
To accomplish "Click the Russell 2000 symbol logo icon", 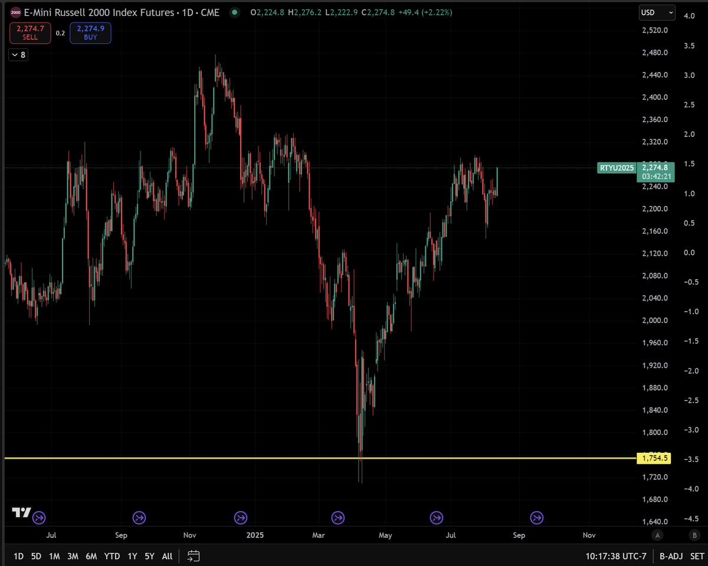I will point(17,12).
